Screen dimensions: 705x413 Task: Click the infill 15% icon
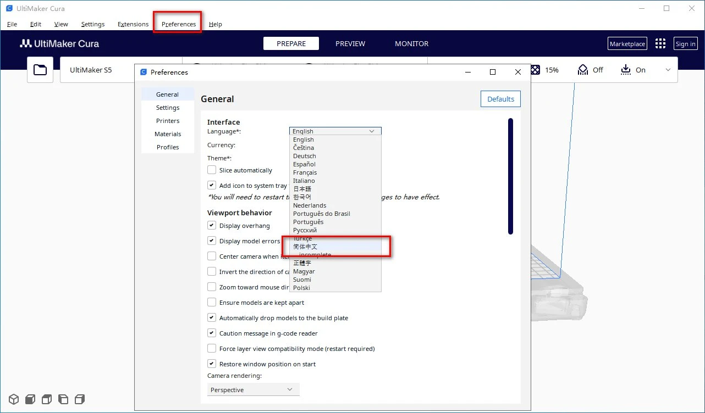[x=536, y=70]
